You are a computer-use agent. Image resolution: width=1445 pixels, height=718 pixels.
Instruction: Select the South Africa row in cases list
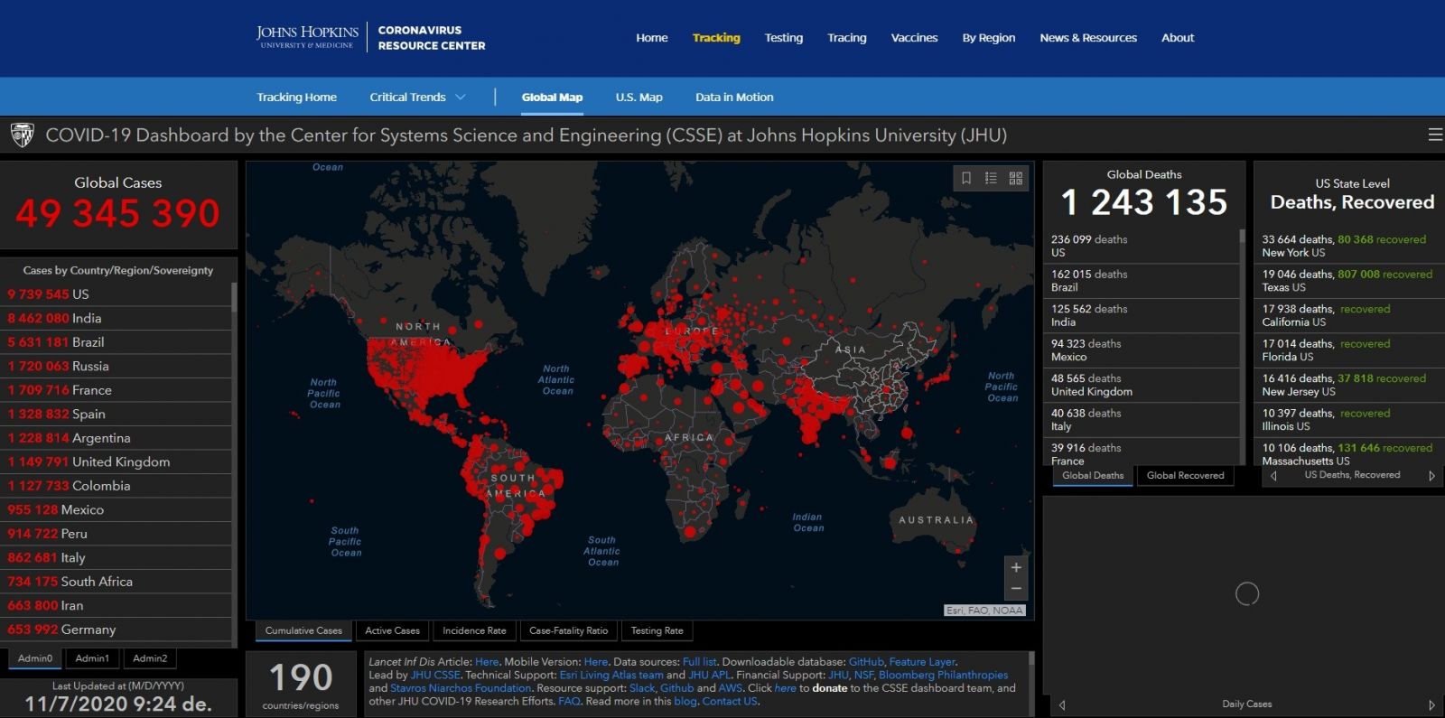tap(116, 582)
